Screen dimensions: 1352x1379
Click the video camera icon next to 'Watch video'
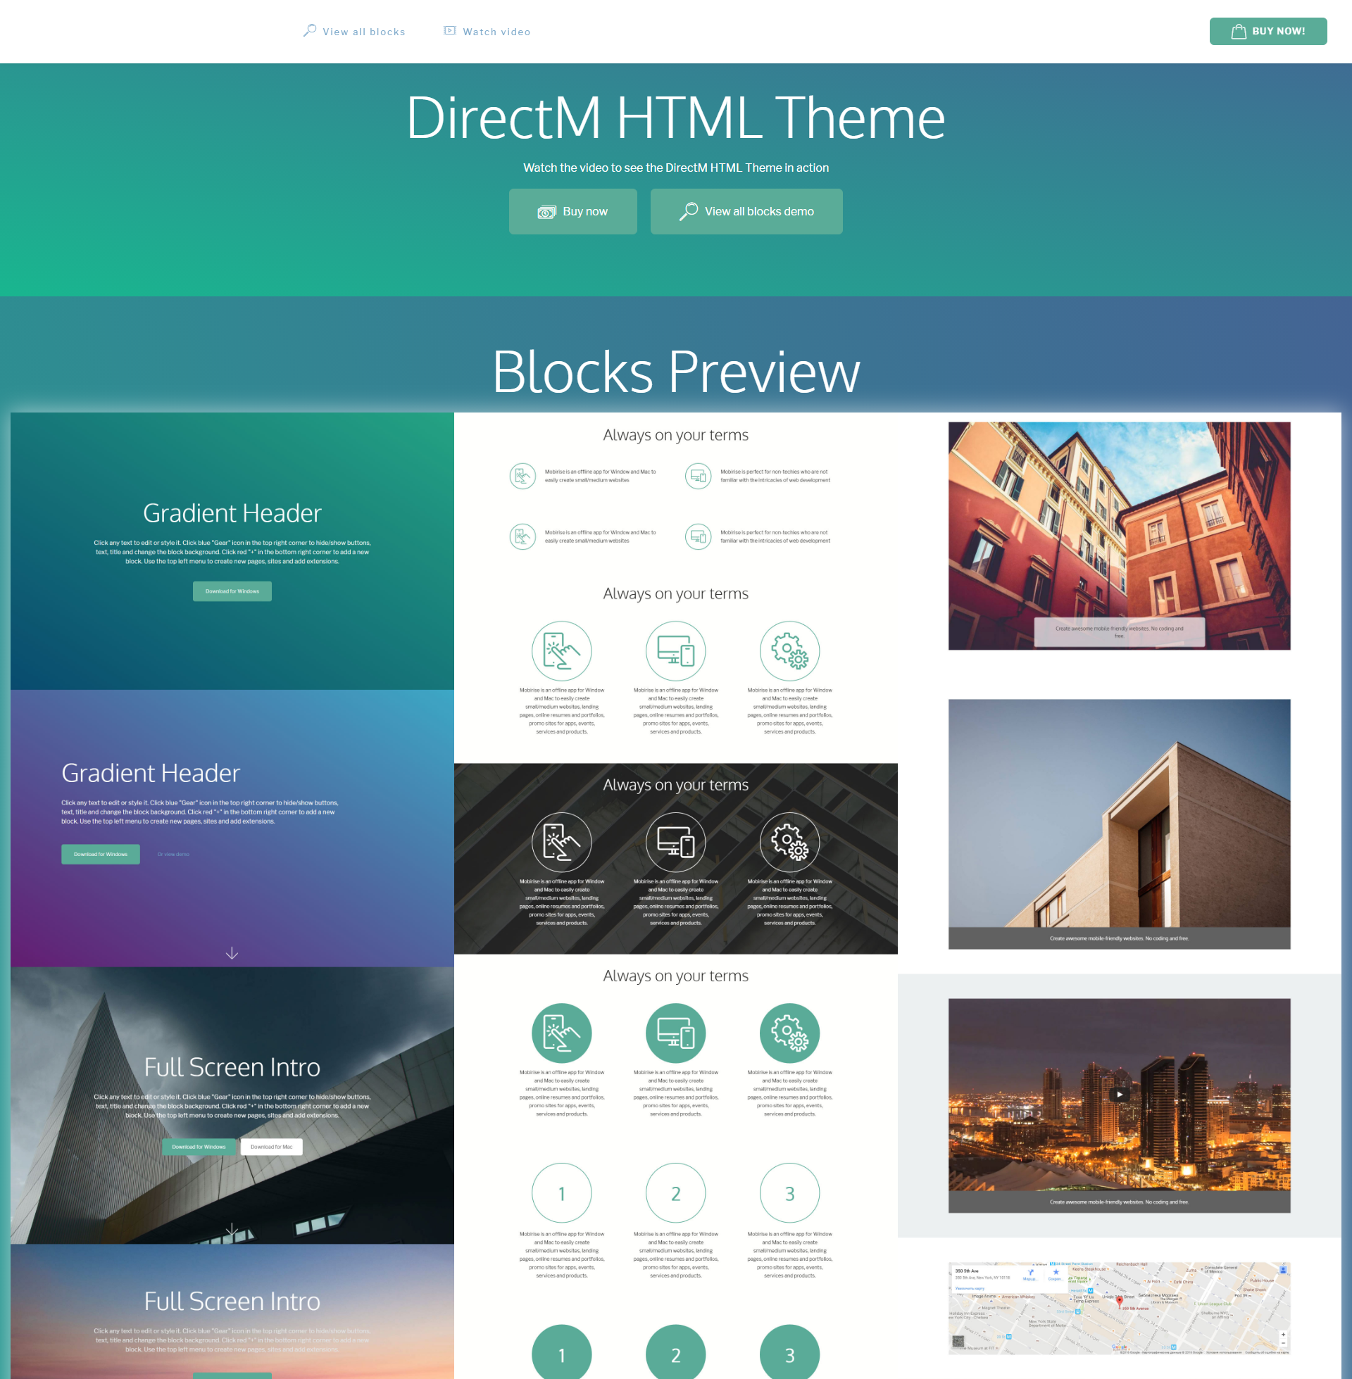tap(449, 31)
